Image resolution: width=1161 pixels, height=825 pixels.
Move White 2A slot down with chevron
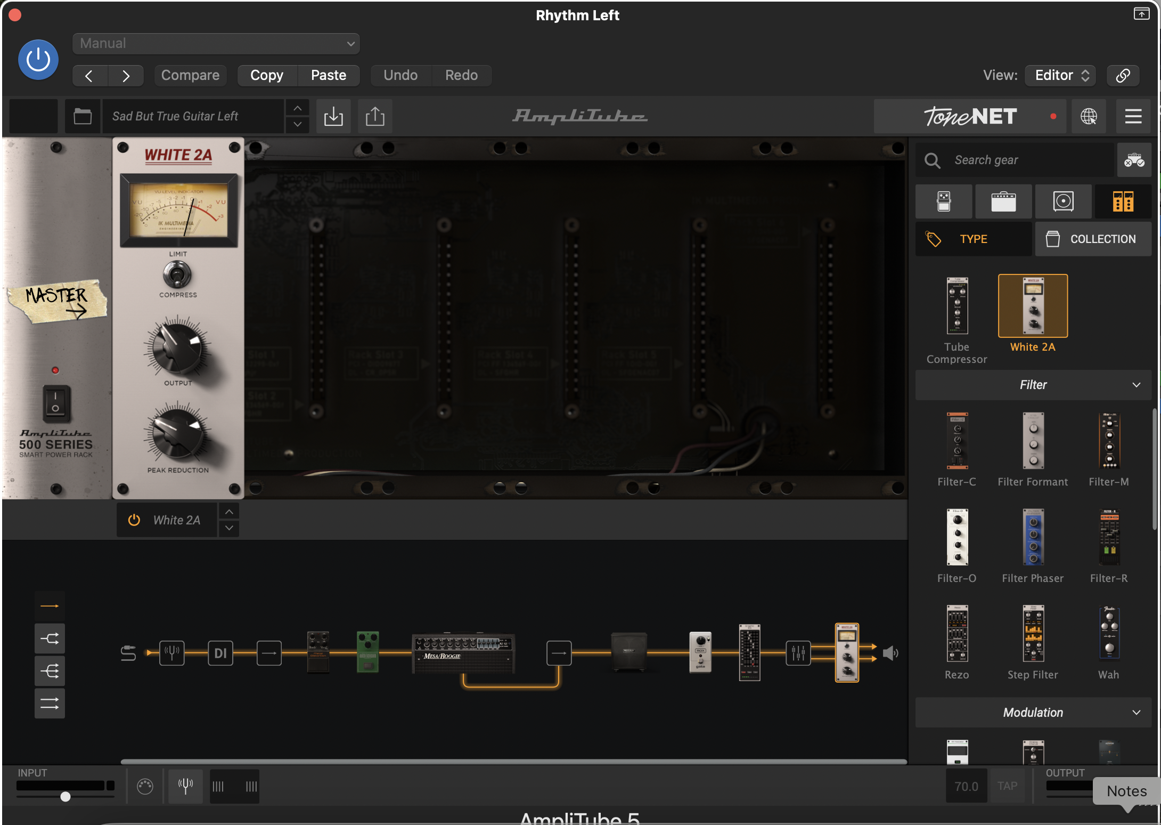[x=229, y=528]
